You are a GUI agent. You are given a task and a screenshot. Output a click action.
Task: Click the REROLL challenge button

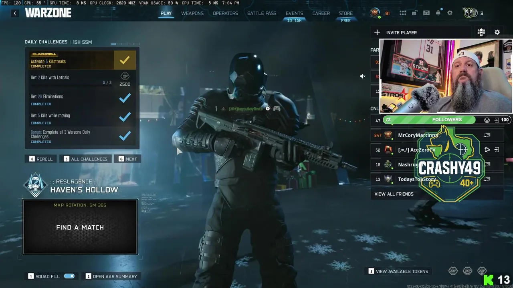tap(41, 159)
